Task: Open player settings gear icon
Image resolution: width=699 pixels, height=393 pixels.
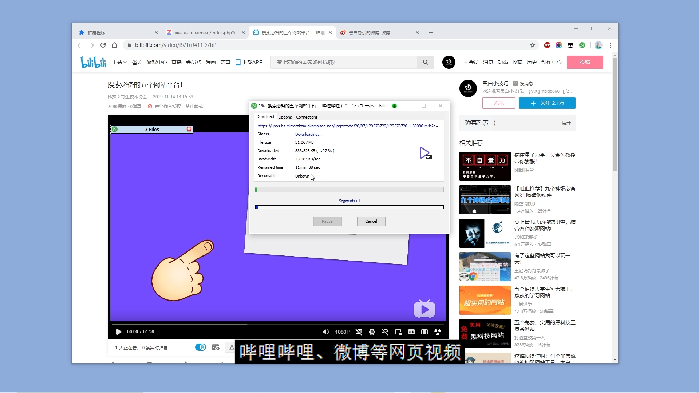Action: coord(372,332)
